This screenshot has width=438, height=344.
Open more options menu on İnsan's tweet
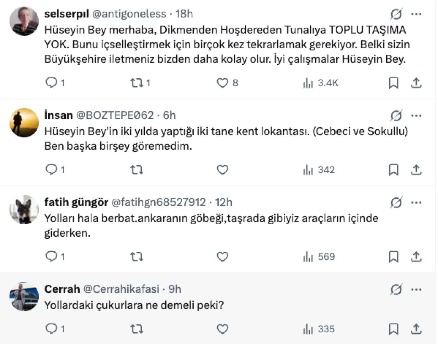[x=416, y=116]
